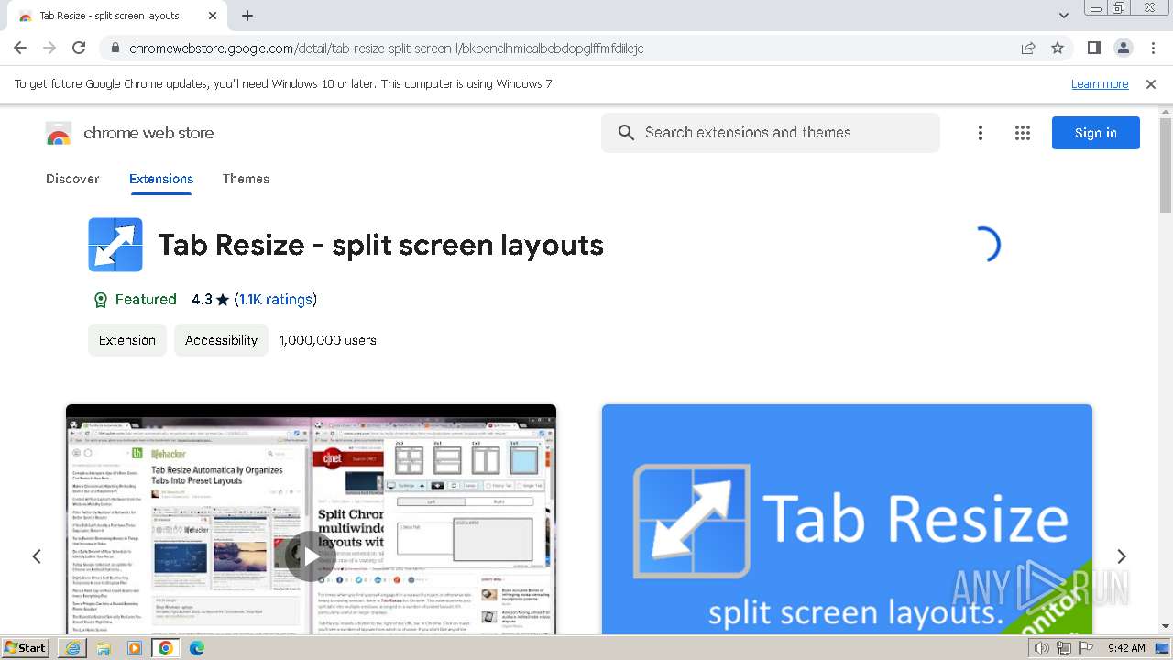The width and height of the screenshot is (1173, 660).
Task: Open the Chrome three-dot menu
Action: coord(1154,48)
